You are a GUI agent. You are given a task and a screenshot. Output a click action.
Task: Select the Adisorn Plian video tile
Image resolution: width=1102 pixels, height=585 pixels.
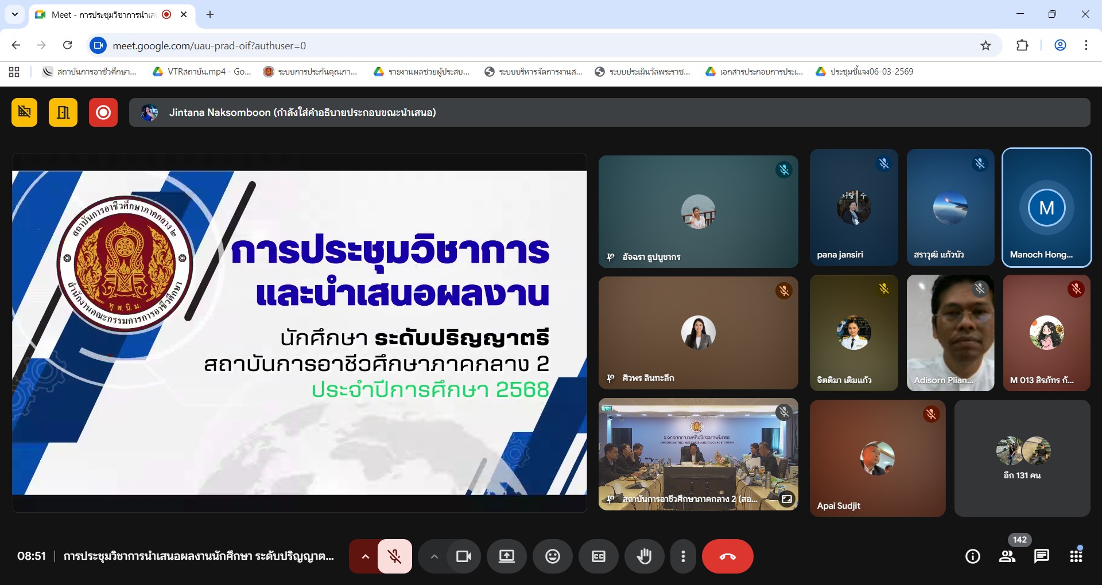950,333
